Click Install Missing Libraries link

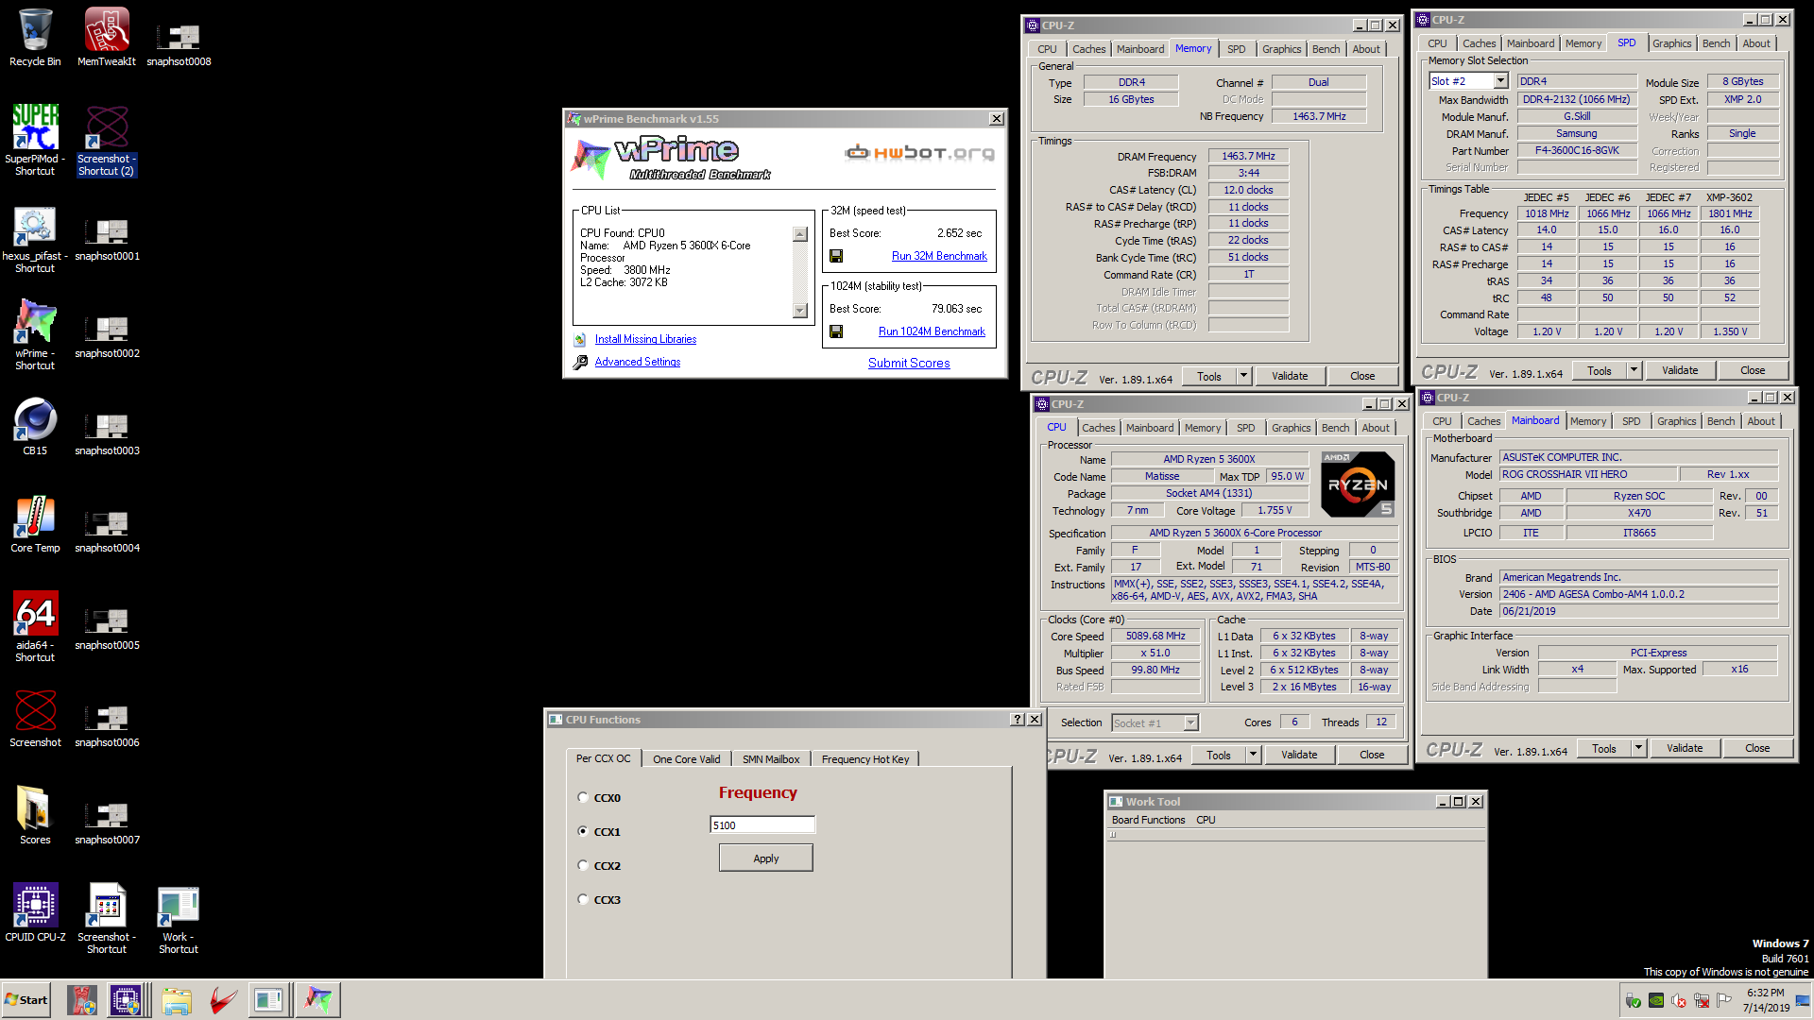[645, 339]
